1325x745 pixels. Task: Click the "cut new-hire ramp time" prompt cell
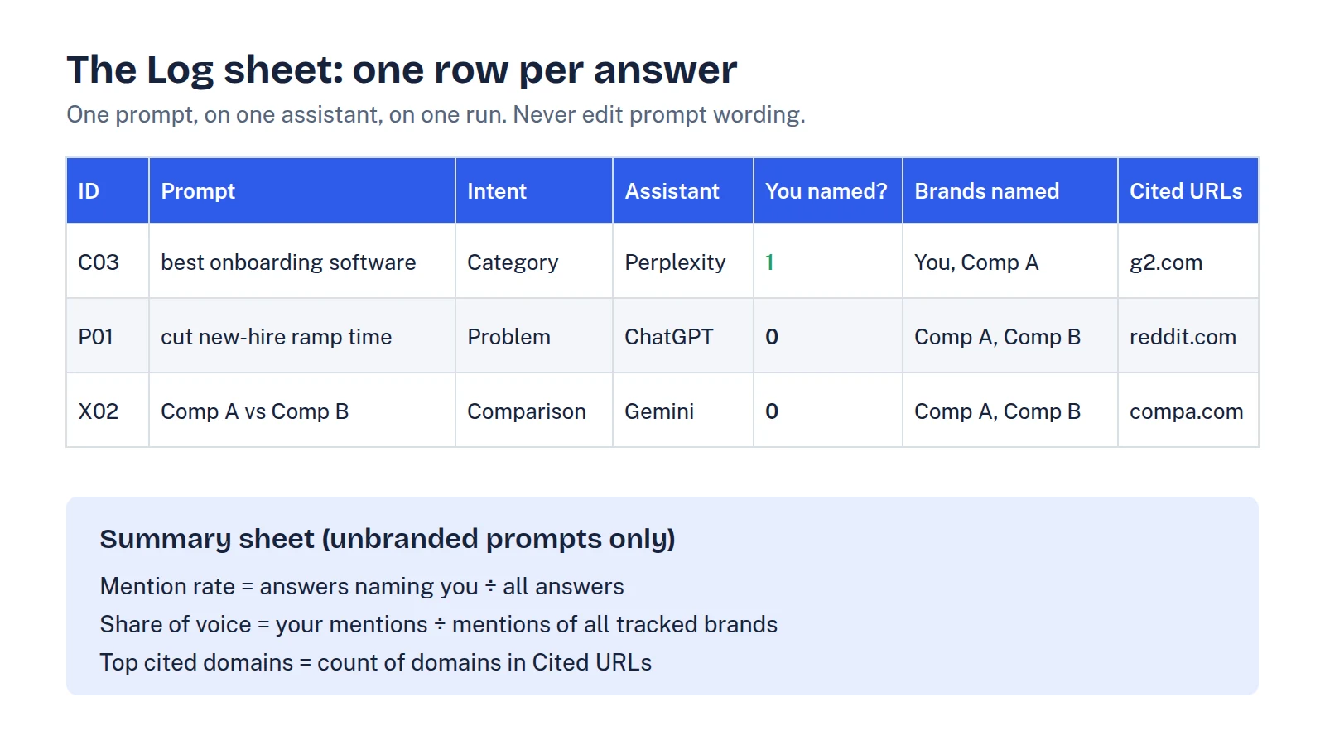coord(302,335)
